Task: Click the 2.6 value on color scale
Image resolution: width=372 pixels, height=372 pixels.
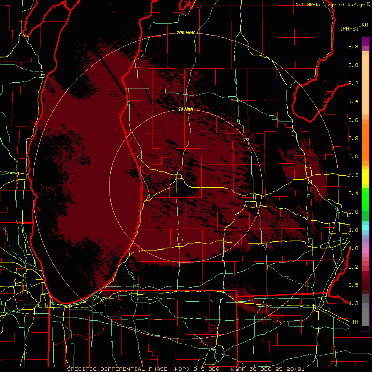Action: 353,212
